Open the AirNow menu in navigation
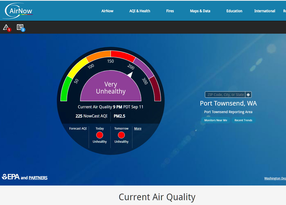The height and width of the screenshot is (205, 286). click(x=107, y=11)
